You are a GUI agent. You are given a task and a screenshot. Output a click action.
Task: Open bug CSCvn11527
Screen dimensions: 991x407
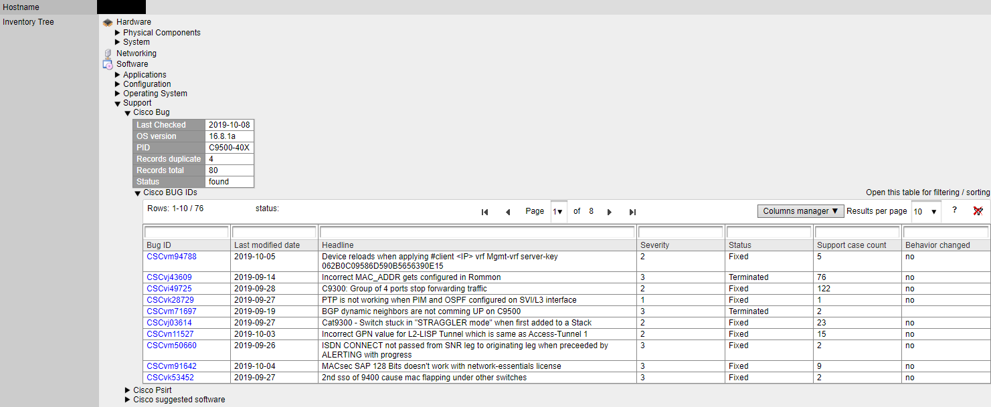tap(170, 334)
